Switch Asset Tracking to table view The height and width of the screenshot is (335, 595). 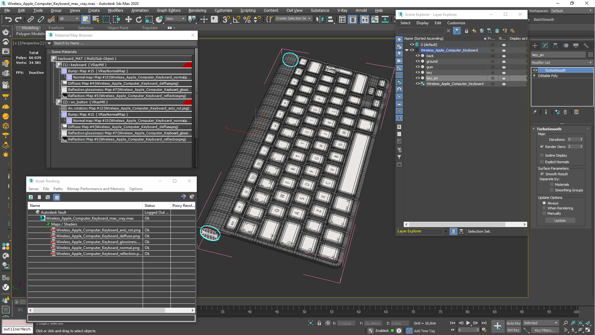click(x=57, y=197)
